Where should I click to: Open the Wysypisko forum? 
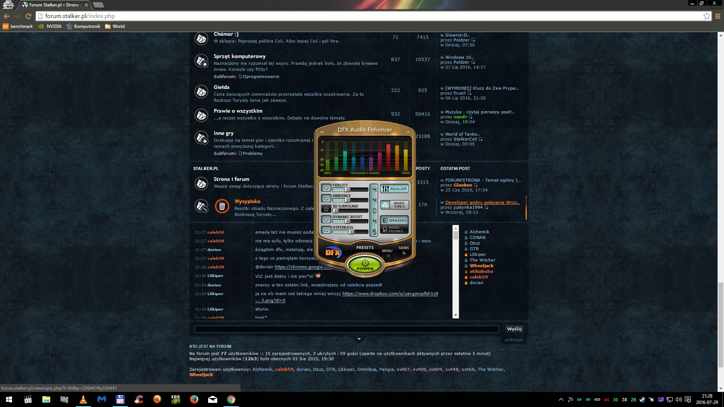pyautogui.click(x=247, y=201)
